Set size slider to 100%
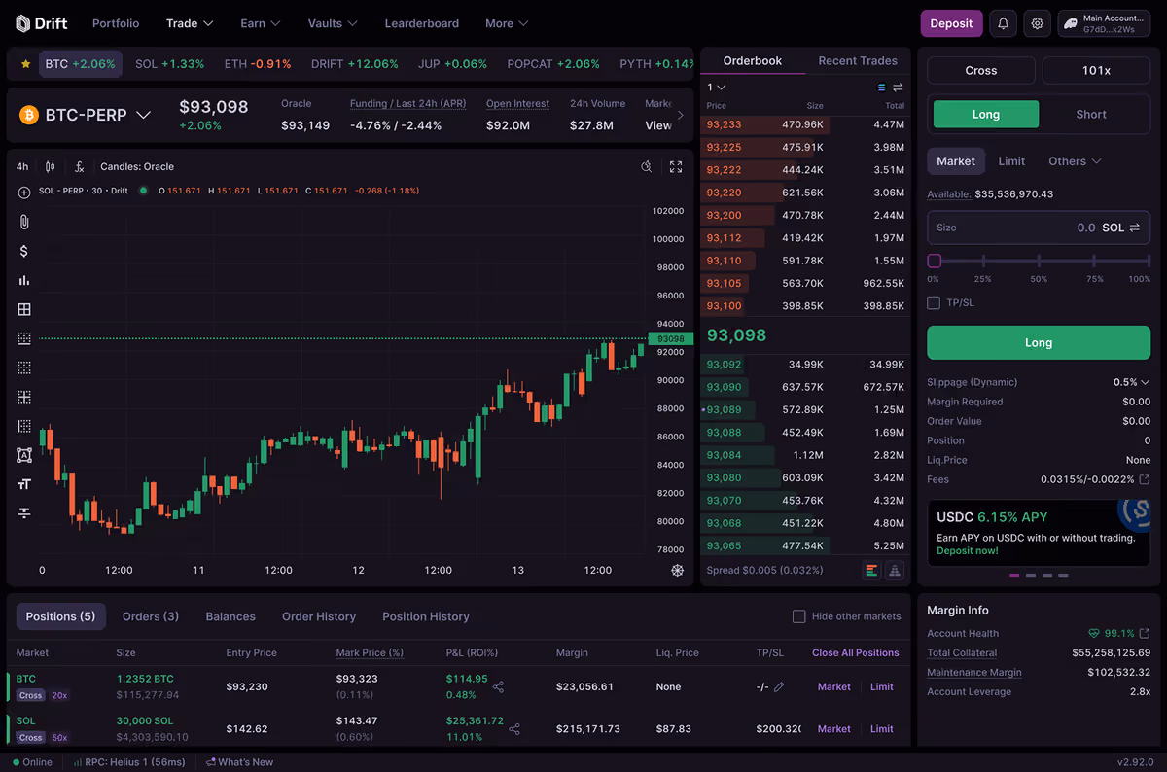This screenshot has width=1167, height=772. click(1148, 261)
